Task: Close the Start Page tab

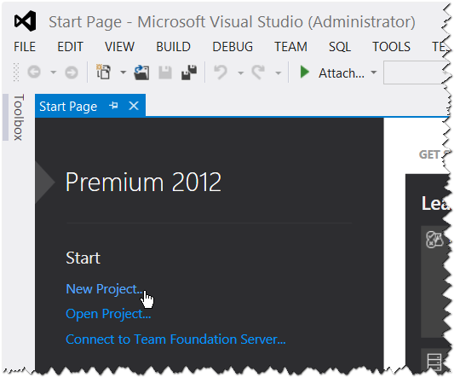Action: [x=134, y=106]
